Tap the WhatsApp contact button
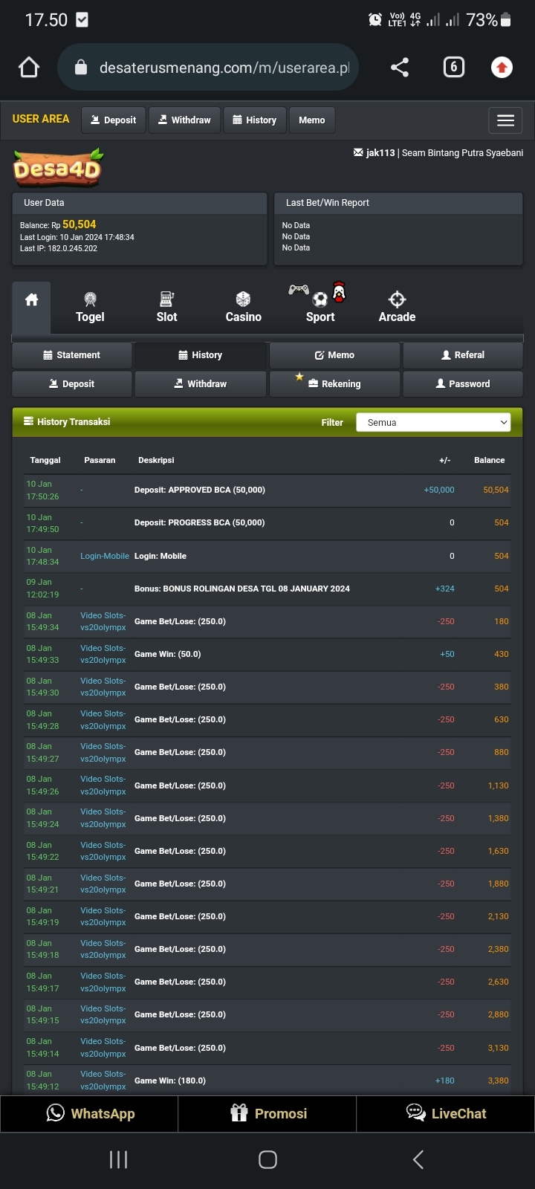Screen dimensions: 535x1189 pos(90,1113)
